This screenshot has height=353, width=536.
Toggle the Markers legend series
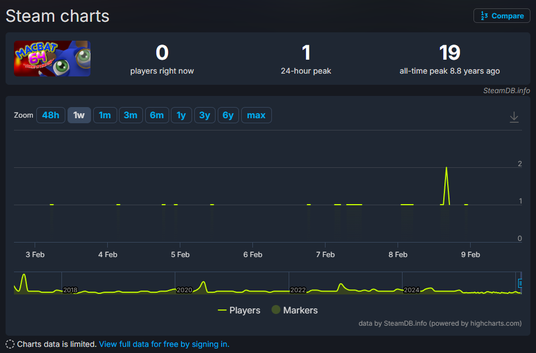pyautogui.click(x=295, y=310)
